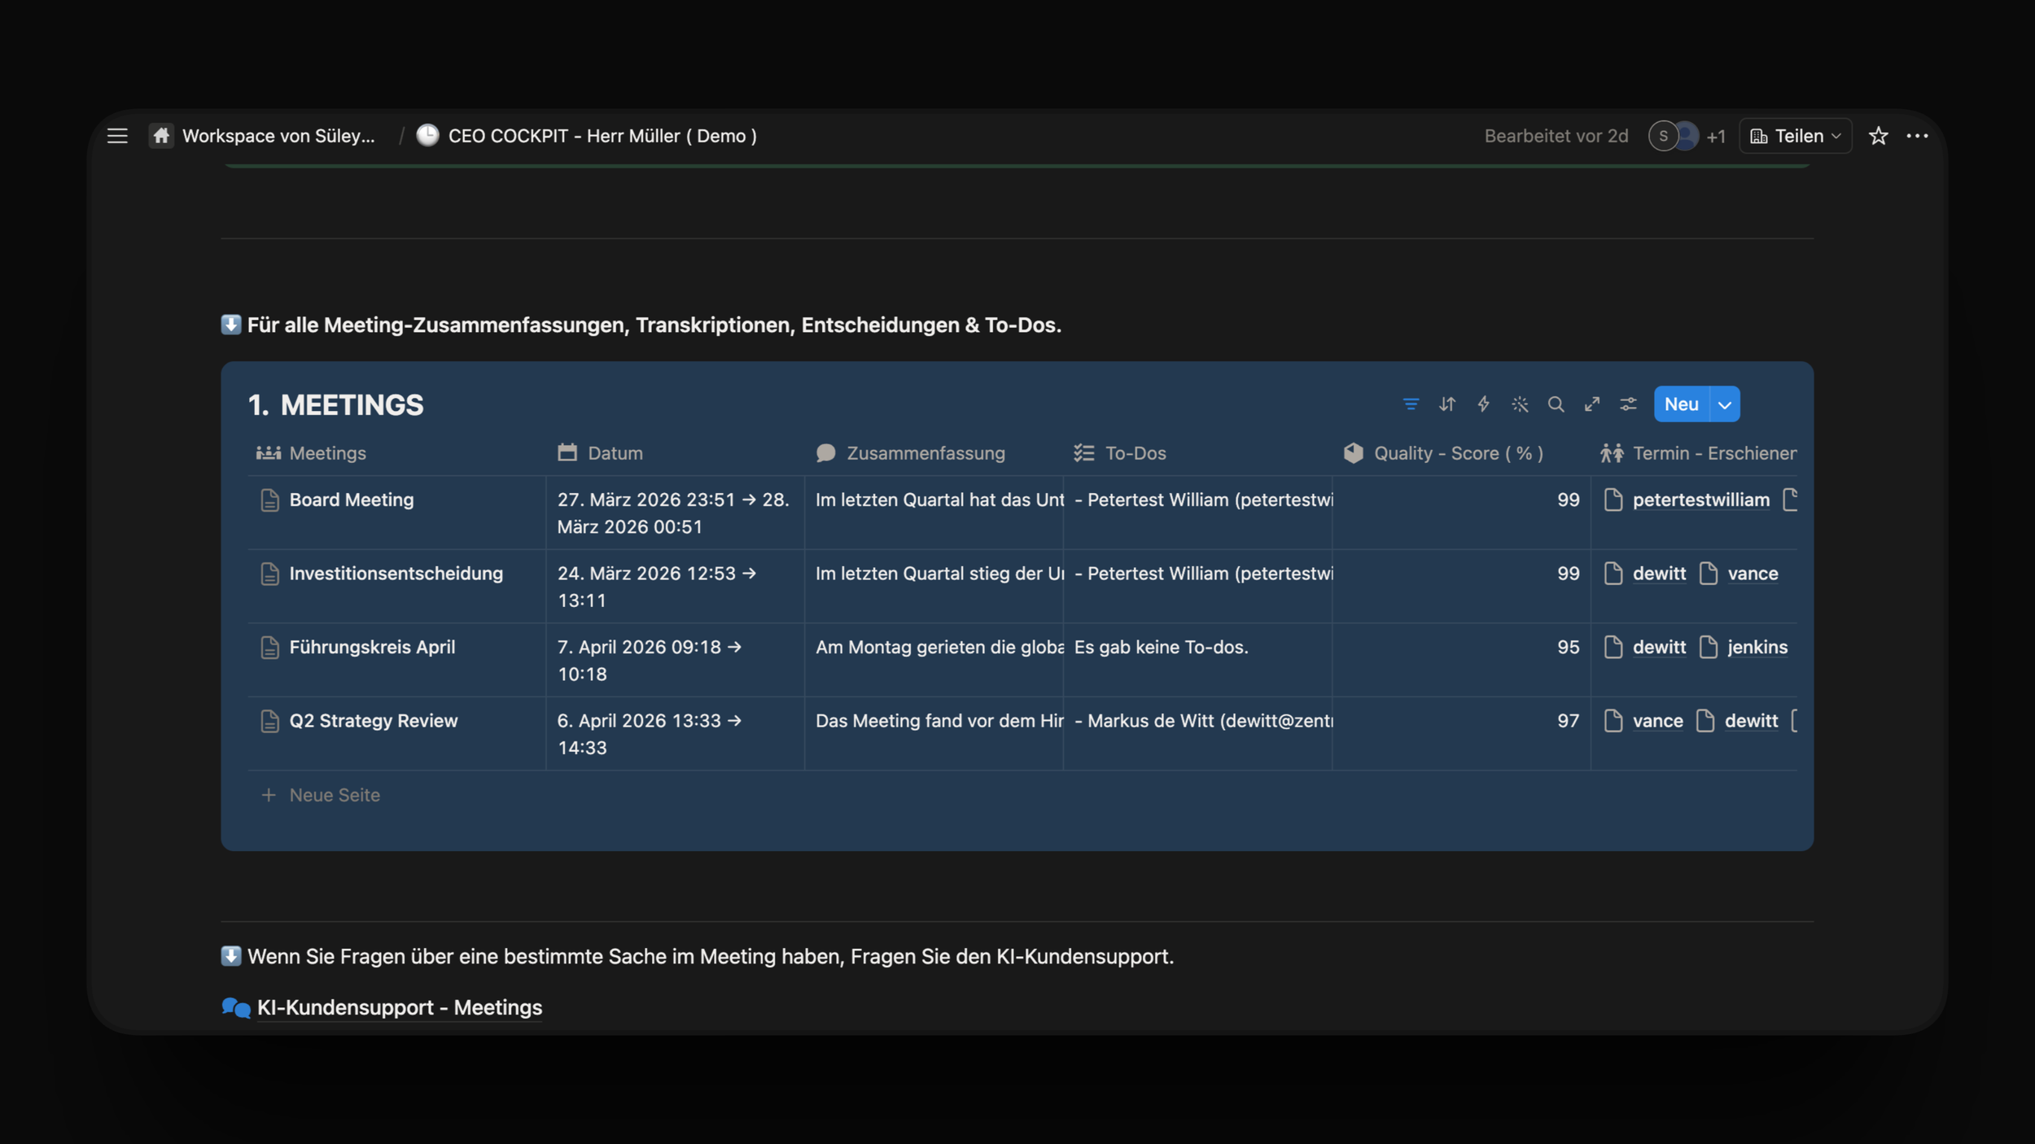Open the Führungskreis April page
This screenshot has width=2035, height=1144.
pyautogui.click(x=372, y=647)
